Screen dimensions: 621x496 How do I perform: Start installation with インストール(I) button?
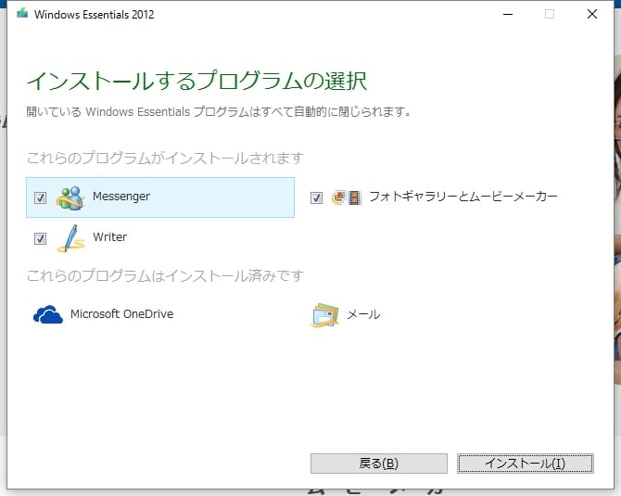524,464
